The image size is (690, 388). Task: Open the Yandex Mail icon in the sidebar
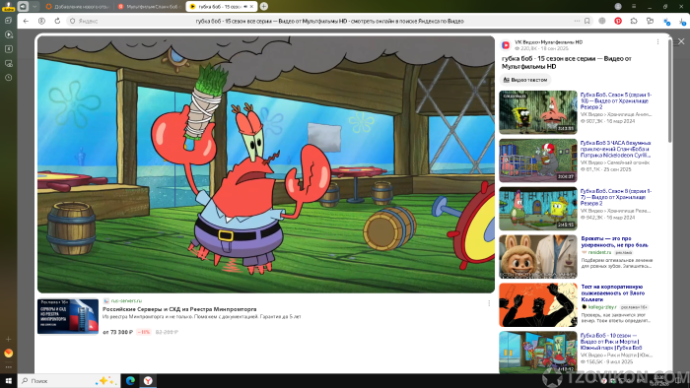tap(8, 353)
